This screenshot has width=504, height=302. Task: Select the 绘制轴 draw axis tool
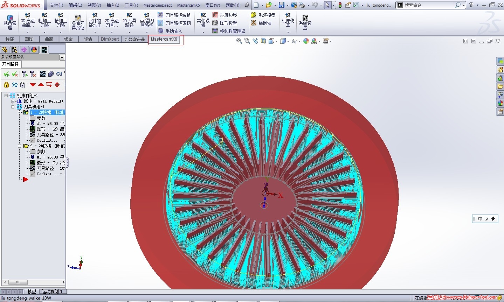tap(261, 23)
